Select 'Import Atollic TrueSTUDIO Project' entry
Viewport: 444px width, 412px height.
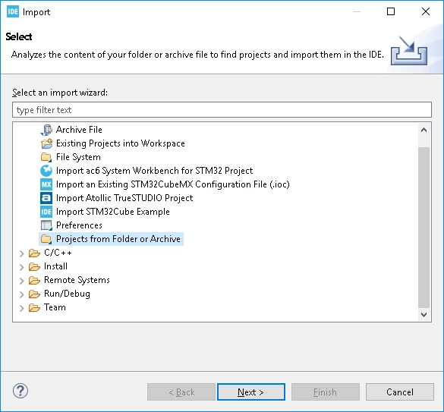pos(124,198)
